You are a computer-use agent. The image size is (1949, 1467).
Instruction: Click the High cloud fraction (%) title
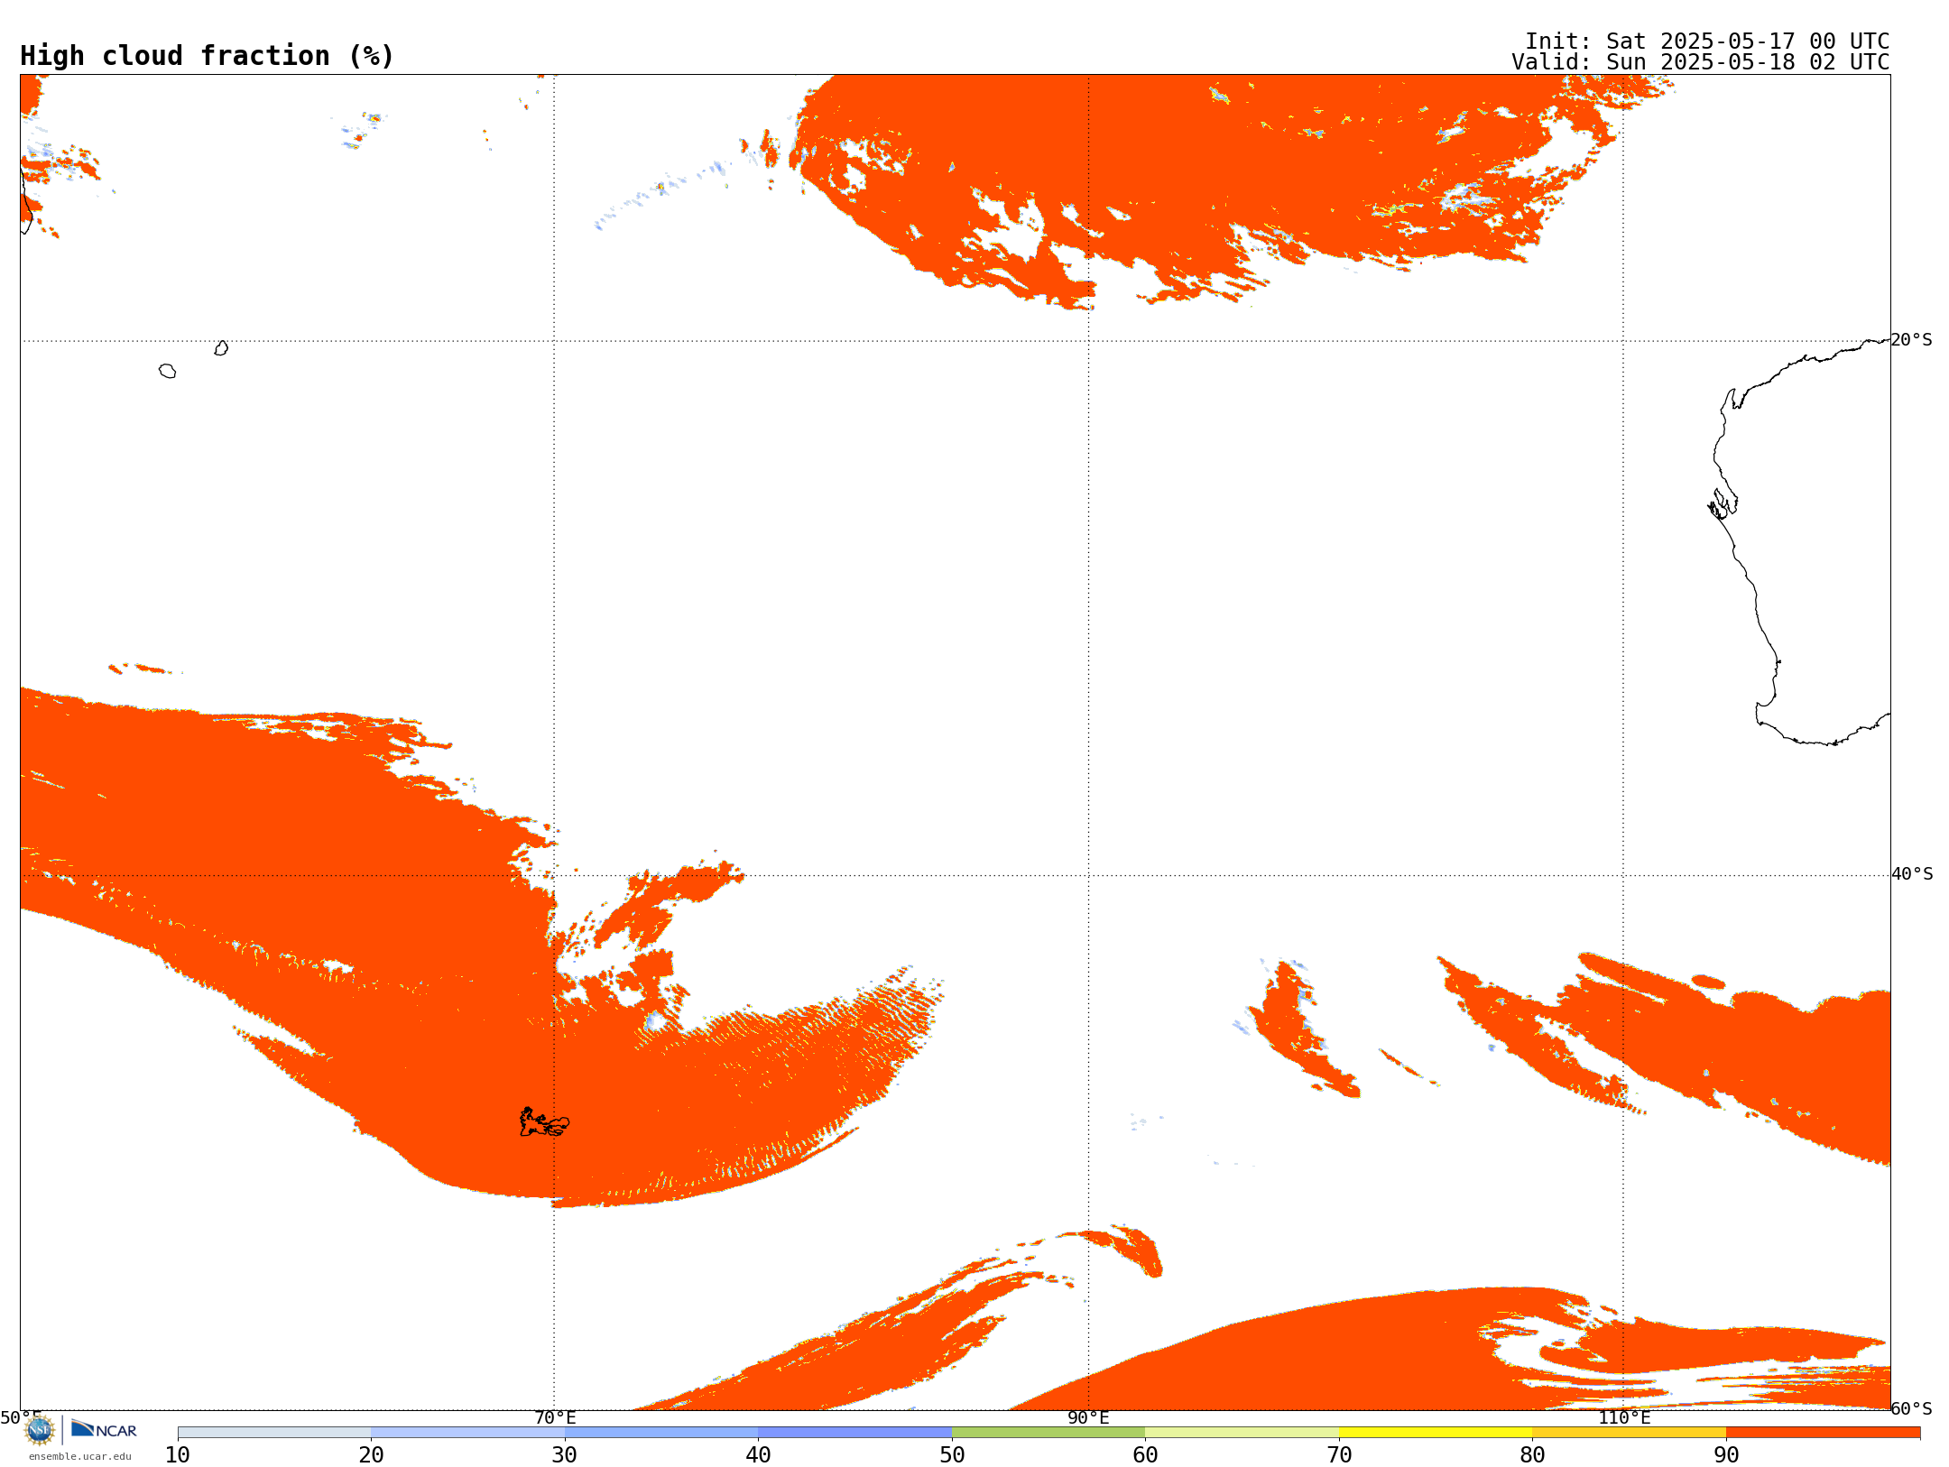coord(208,56)
